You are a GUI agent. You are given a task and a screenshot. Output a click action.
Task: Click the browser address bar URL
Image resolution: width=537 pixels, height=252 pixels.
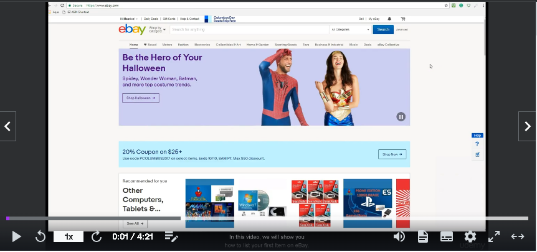[103, 6]
